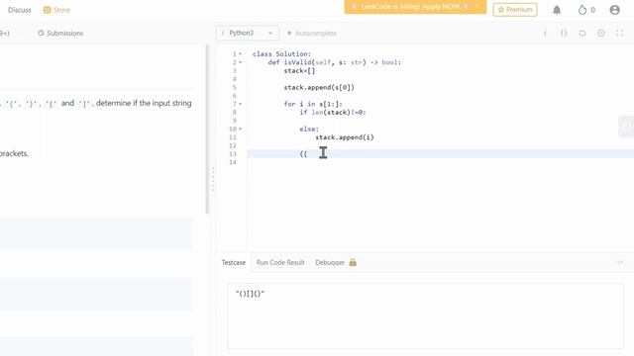
Task: Click the 'class Solution:' line
Action: [x=281, y=54]
